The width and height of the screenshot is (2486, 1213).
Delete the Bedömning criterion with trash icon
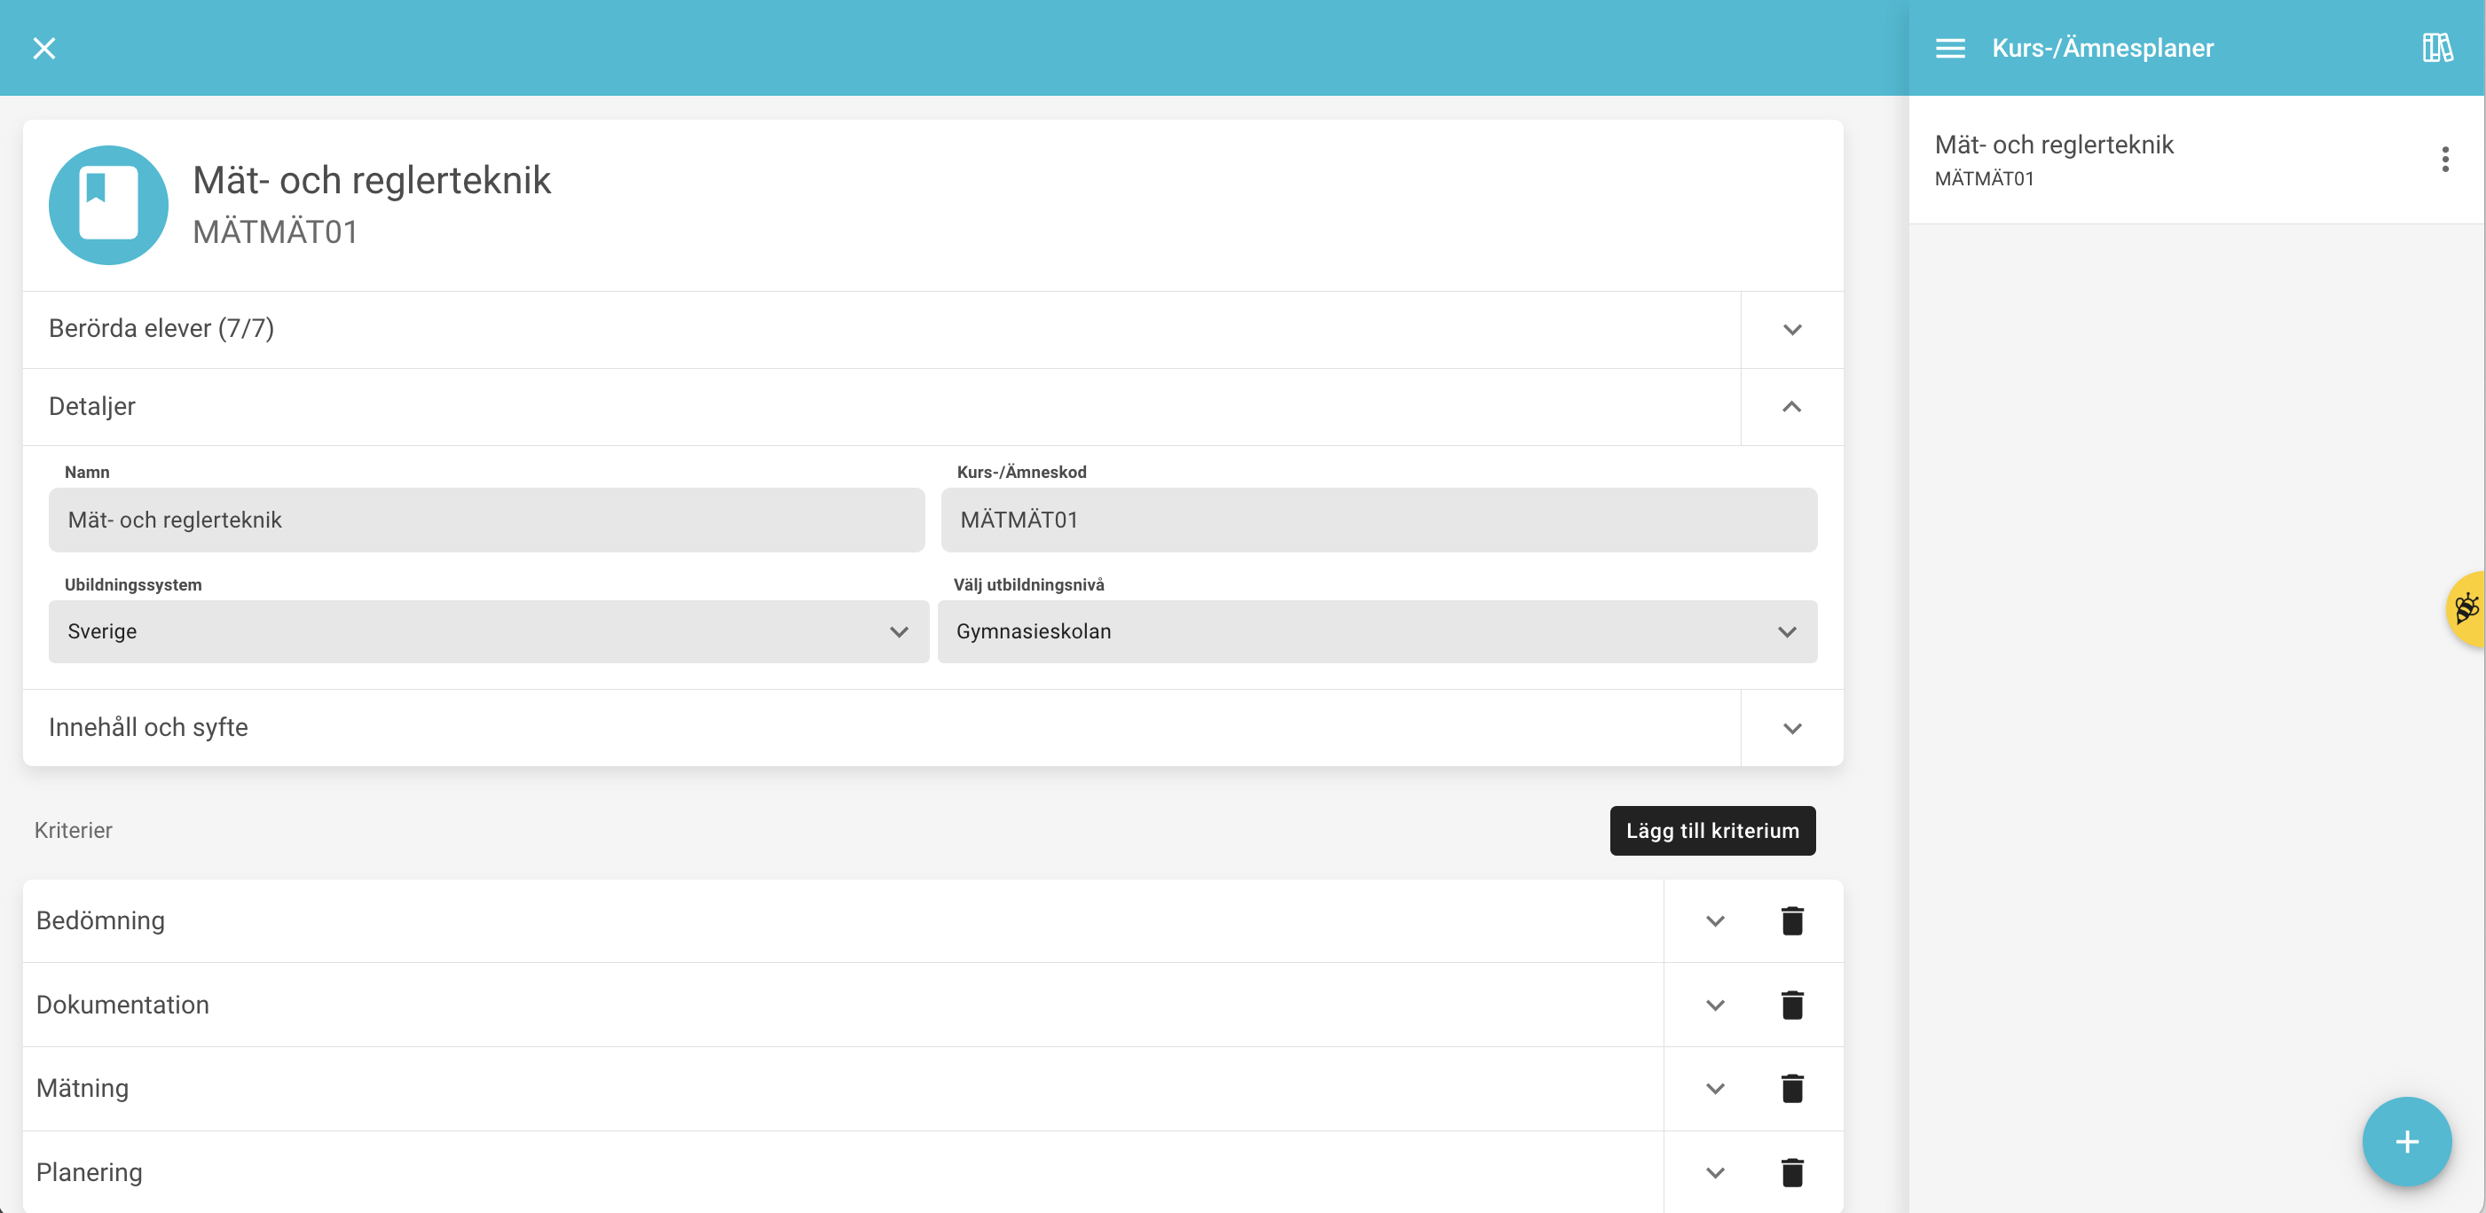click(1791, 921)
